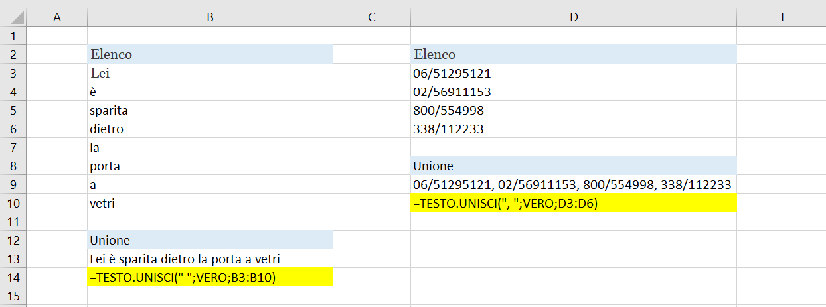Click column E header
Image resolution: width=826 pixels, height=307 pixels.
tap(784, 18)
